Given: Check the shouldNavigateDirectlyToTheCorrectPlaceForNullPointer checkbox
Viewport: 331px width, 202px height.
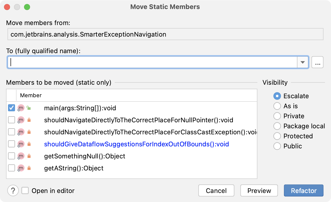Looking at the screenshot, I should (x=12, y=120).
